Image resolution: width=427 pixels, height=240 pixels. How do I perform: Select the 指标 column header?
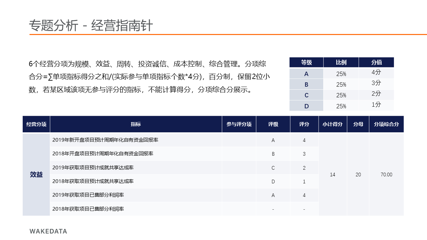click(x=136, y=124)
